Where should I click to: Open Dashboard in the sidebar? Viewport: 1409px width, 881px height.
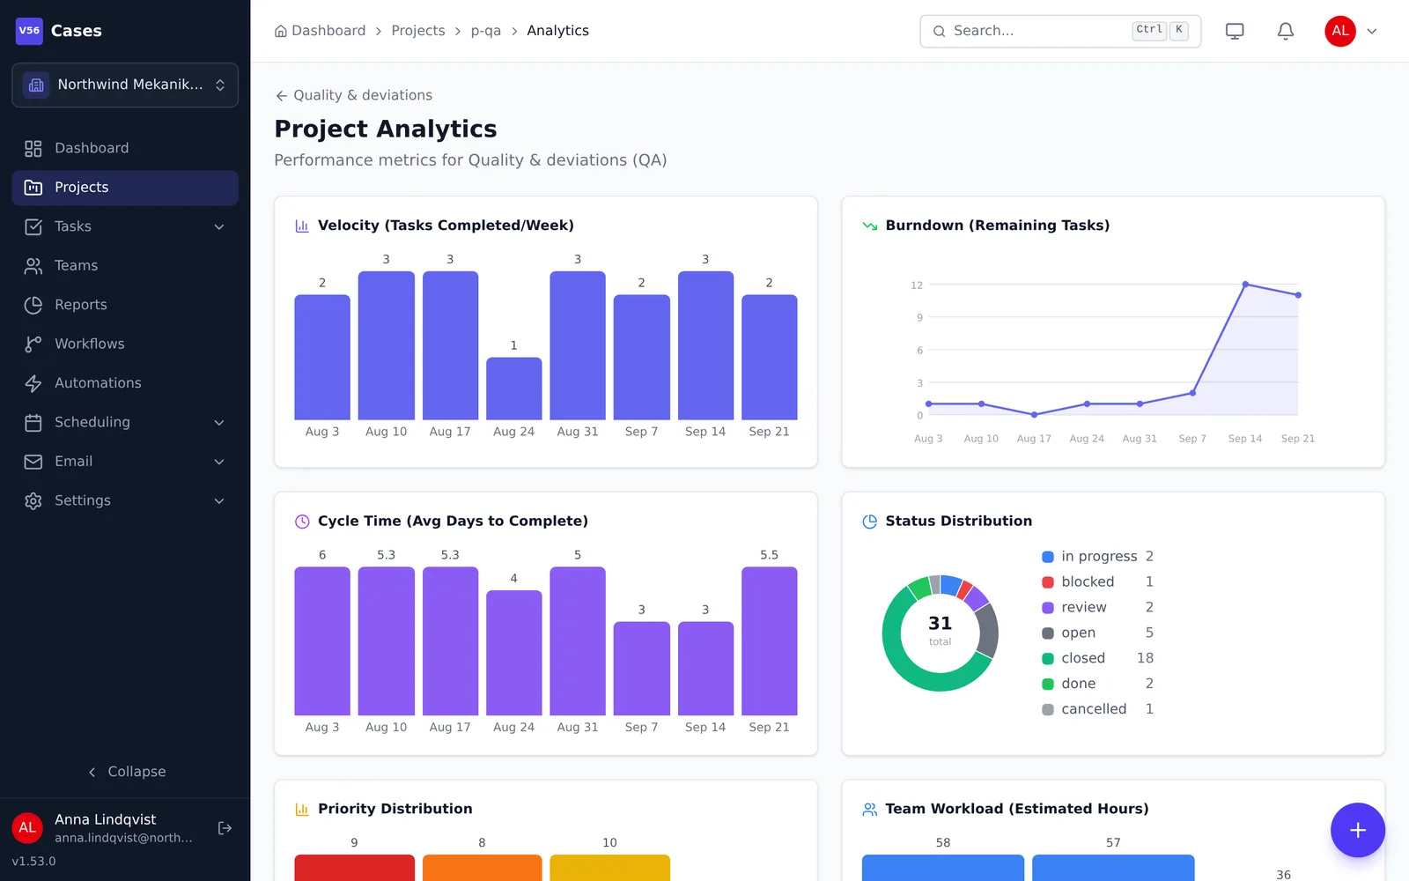click(125, 148)
